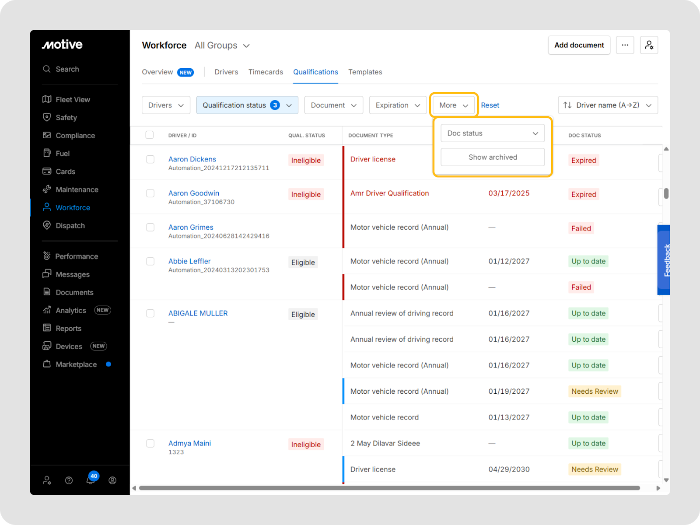The height and width of the screenshot is (525, 700).
Task: Reset the applied filters
Action: click(x=490, y=105)
